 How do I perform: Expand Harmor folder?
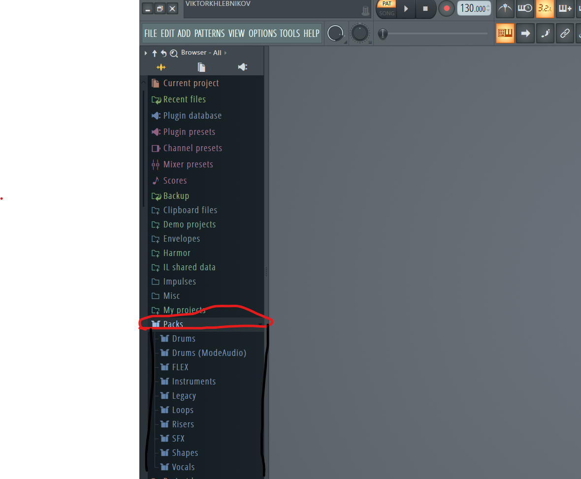pyautogui.click(x=206, y=253)
